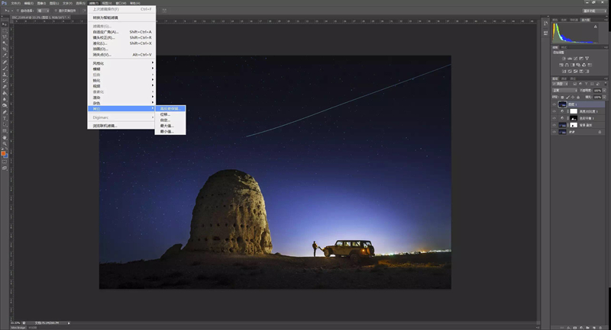This screenshot has width=611, height=330.
Task: Add a Color Balance adjustment layer
Action: (567, 65)
